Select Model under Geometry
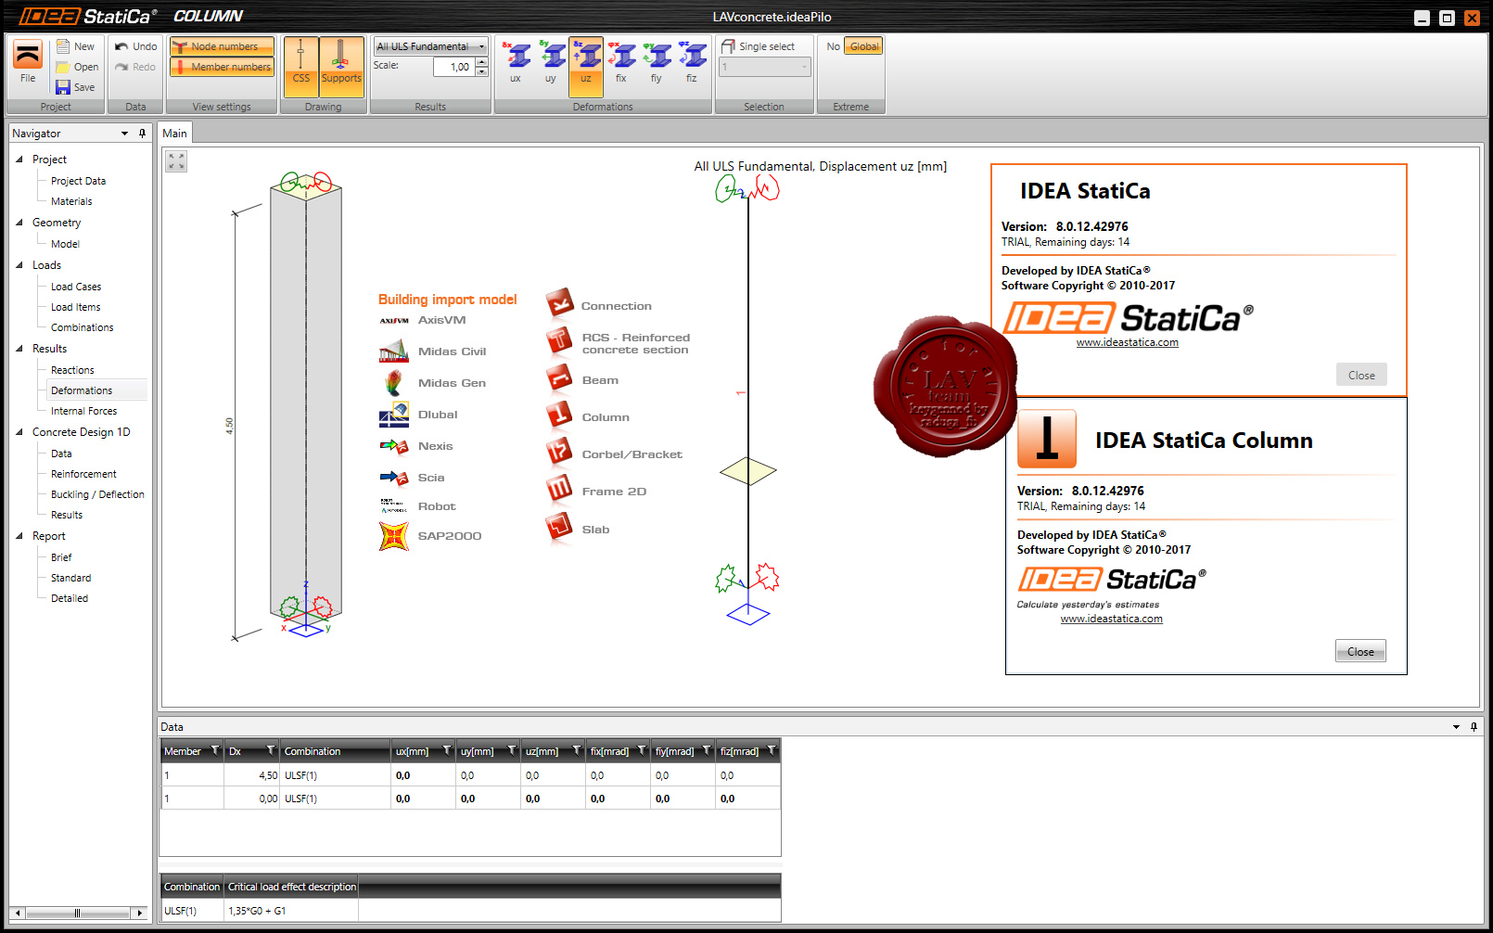Image resolution: width=1493 pixels, height=933 pixels. [65, 244]
